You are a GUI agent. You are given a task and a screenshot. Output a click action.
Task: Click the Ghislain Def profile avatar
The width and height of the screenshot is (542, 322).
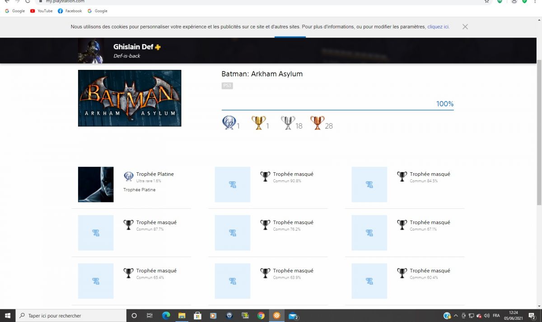(x=90, y=51)
